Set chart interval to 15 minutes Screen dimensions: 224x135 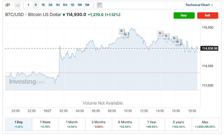coord(43,5)
